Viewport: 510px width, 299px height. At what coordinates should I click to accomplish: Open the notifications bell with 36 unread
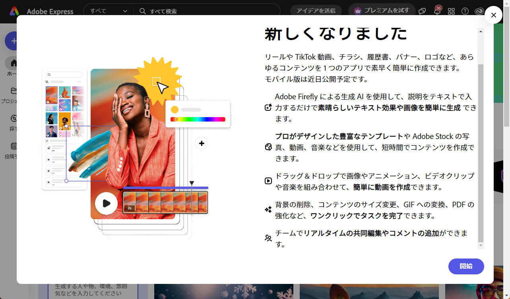pyautogui.click(x=437, y=11)
